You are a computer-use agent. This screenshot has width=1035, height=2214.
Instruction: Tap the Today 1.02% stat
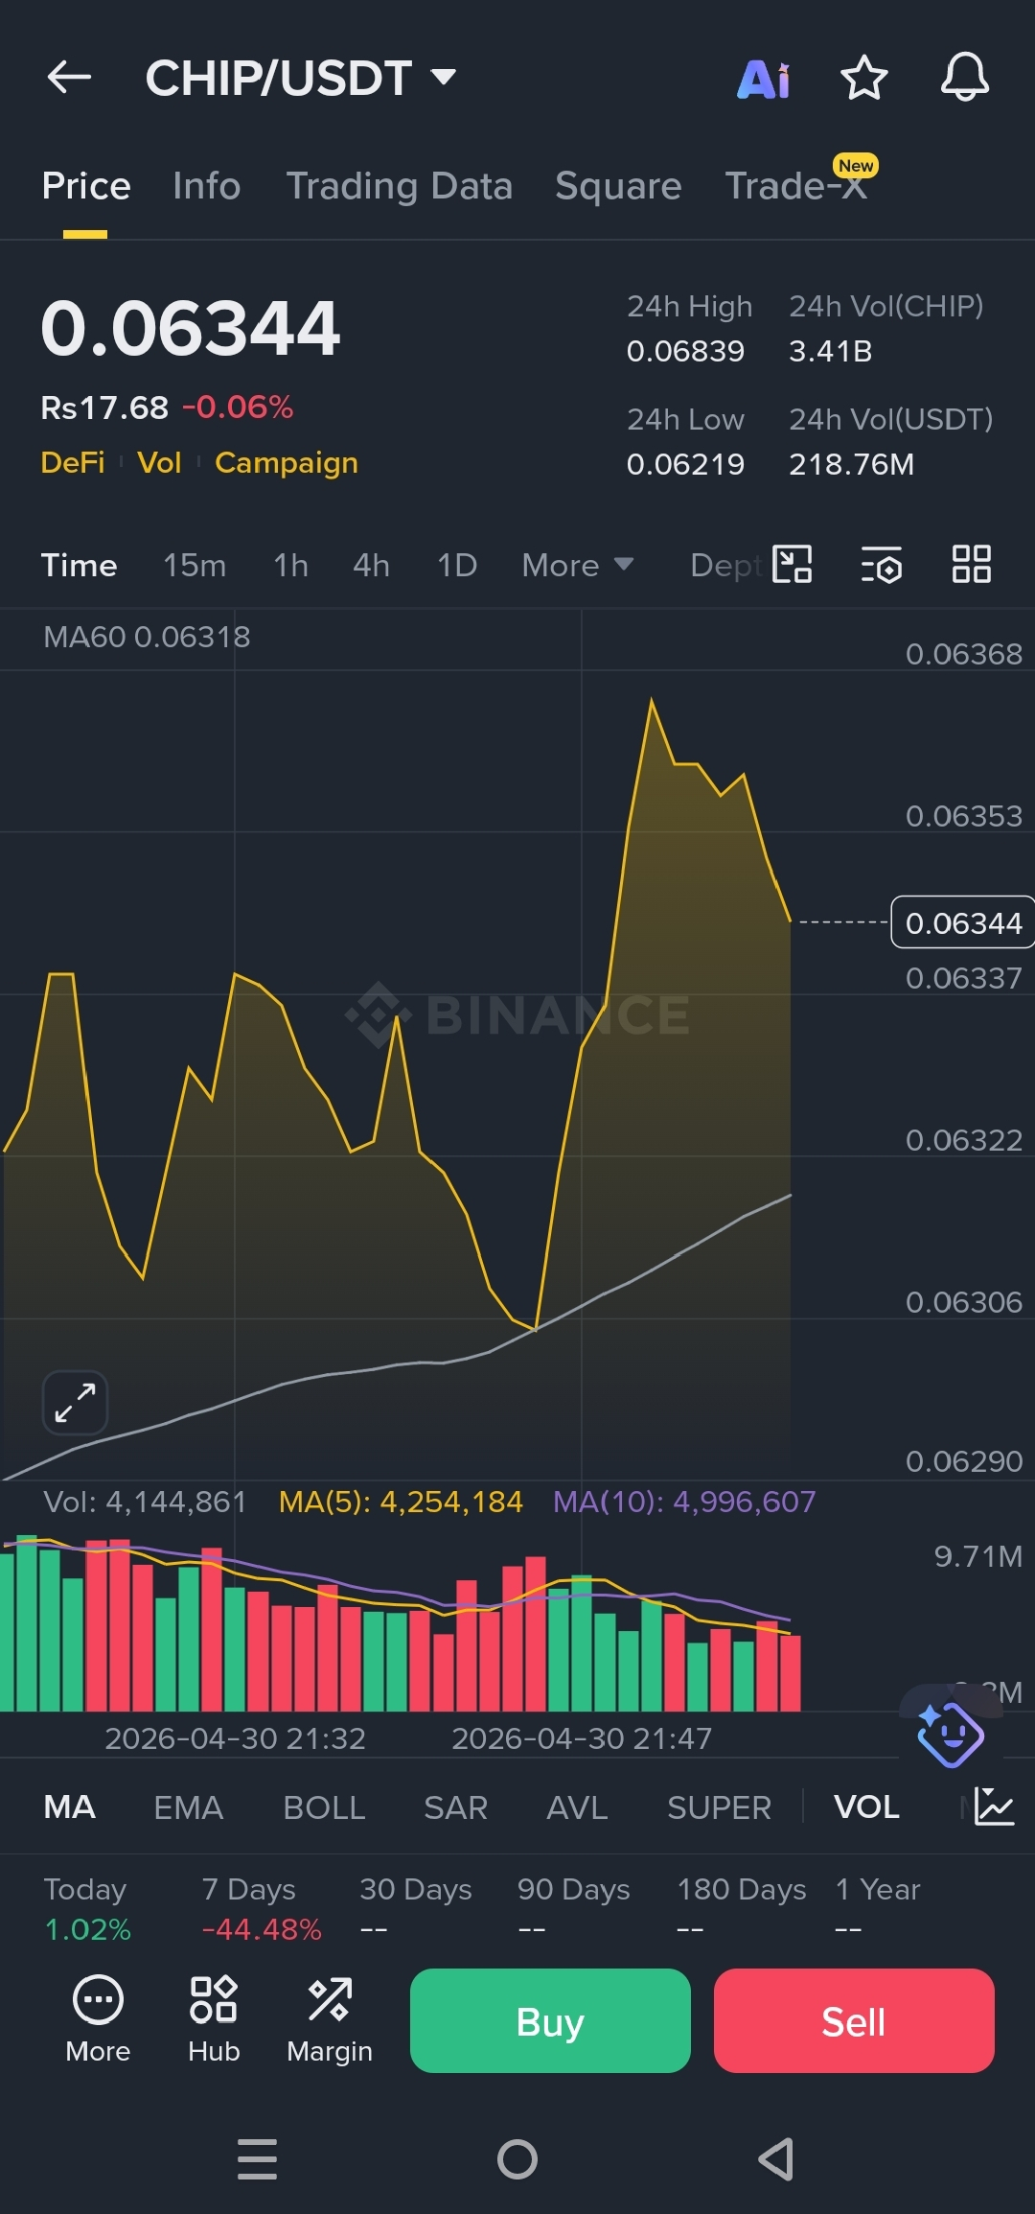[87, 1908]
